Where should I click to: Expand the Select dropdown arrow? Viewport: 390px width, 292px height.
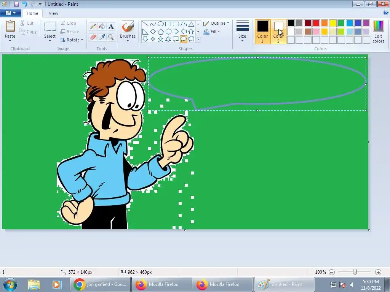coord(50,41)
